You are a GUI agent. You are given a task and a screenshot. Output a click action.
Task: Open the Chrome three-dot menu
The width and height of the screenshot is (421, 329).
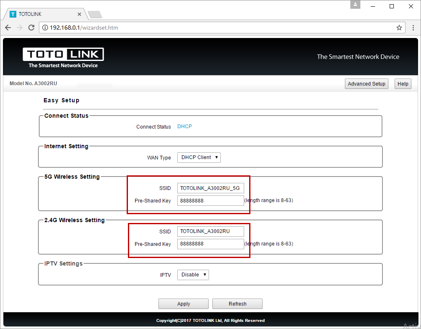click(413, 28)
